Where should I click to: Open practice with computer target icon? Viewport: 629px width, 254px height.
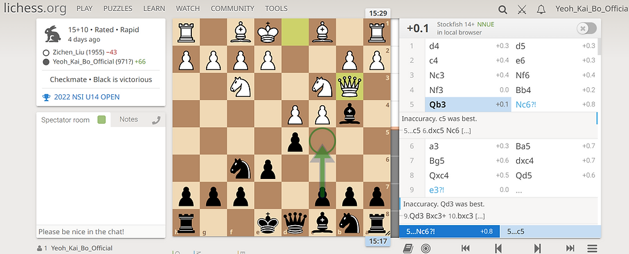pos(426,248)
